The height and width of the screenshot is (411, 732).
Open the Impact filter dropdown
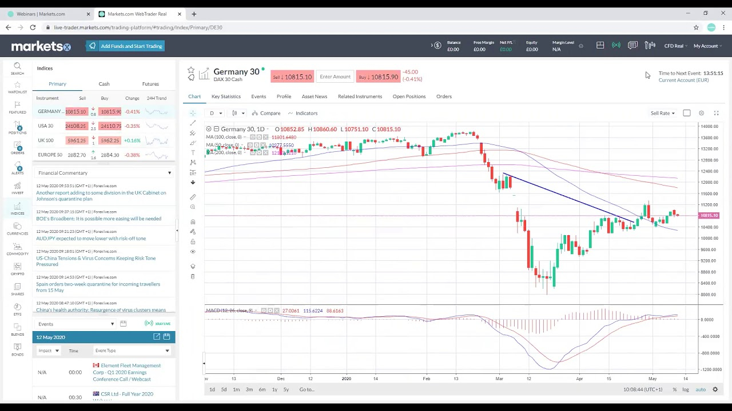[x=49, y=350]
